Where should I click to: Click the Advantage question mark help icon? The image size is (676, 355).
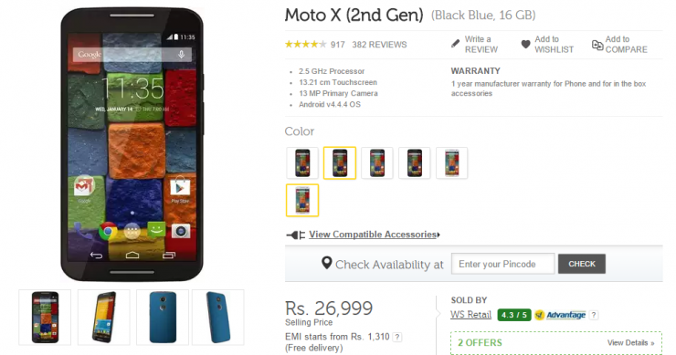[594, 315]
